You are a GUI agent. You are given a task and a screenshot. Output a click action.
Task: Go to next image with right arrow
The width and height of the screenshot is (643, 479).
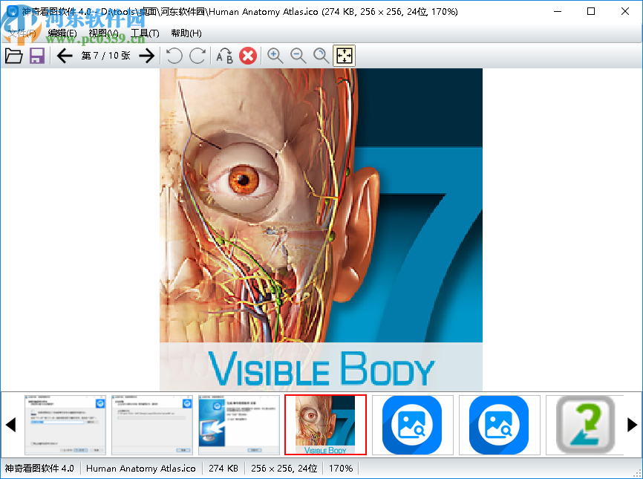tap(147, 56)
